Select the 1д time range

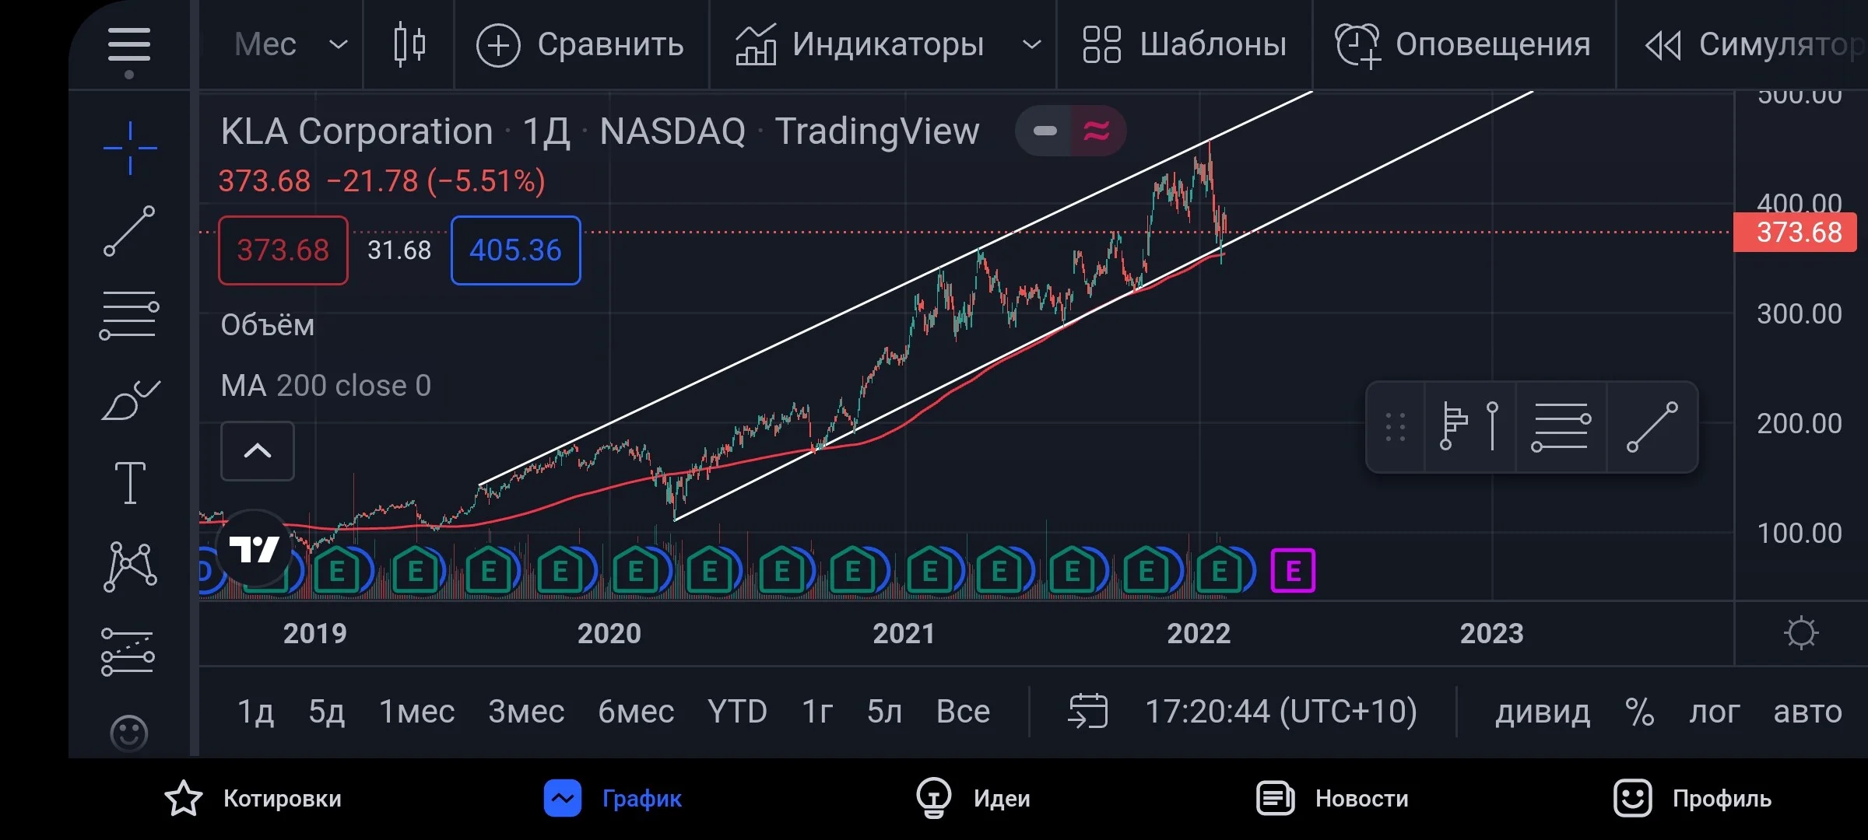pyautogui.click(x=255, y=712)
